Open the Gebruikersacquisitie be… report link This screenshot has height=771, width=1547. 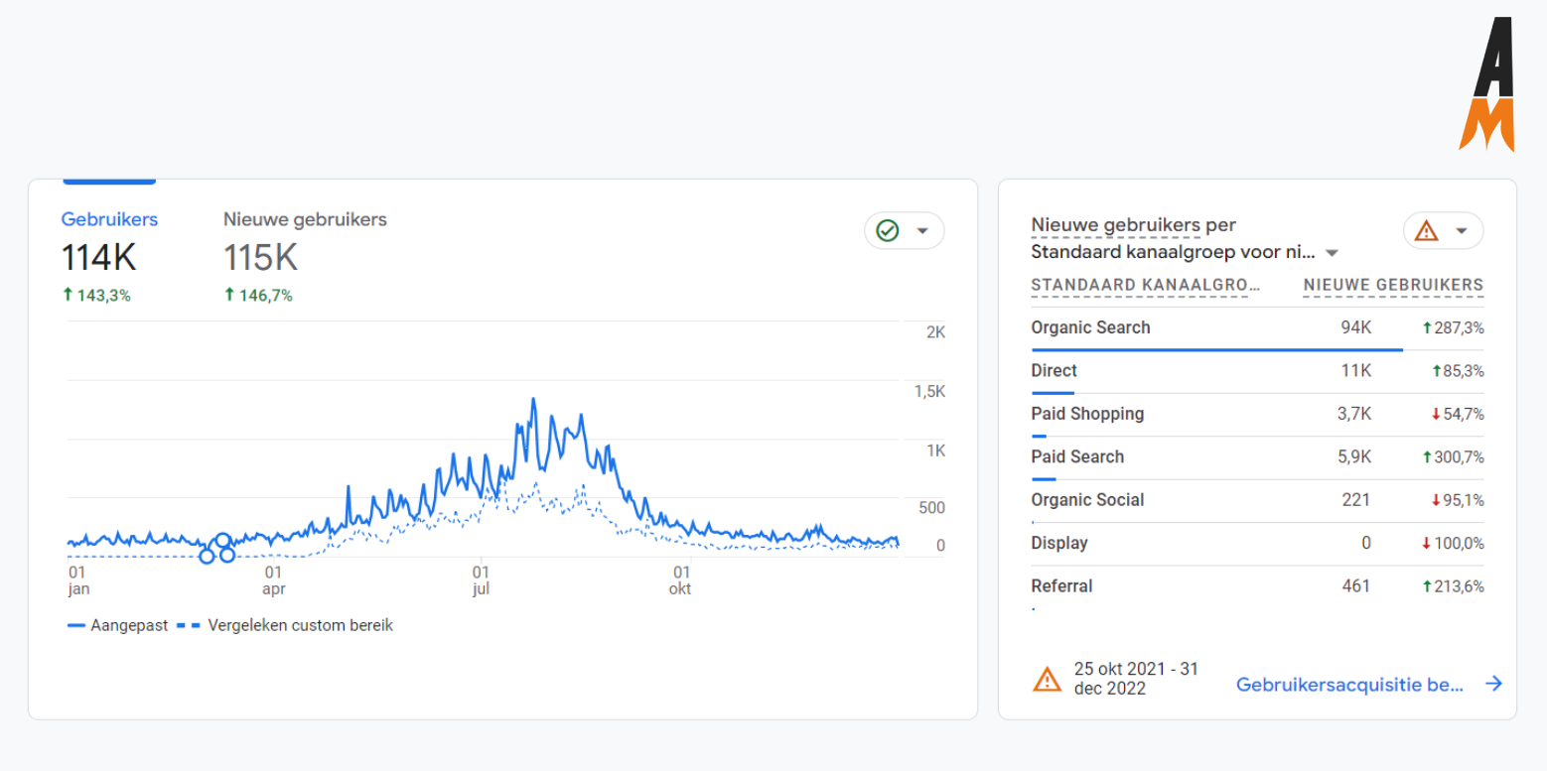1349,685
